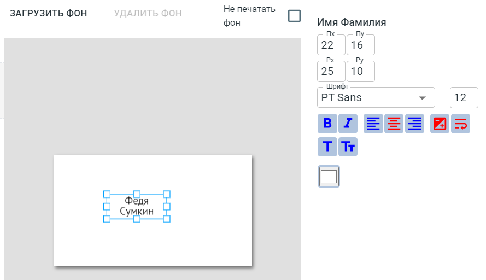Focus the Рх size field
Screen dimensions: 486x280
pos(331,72)
